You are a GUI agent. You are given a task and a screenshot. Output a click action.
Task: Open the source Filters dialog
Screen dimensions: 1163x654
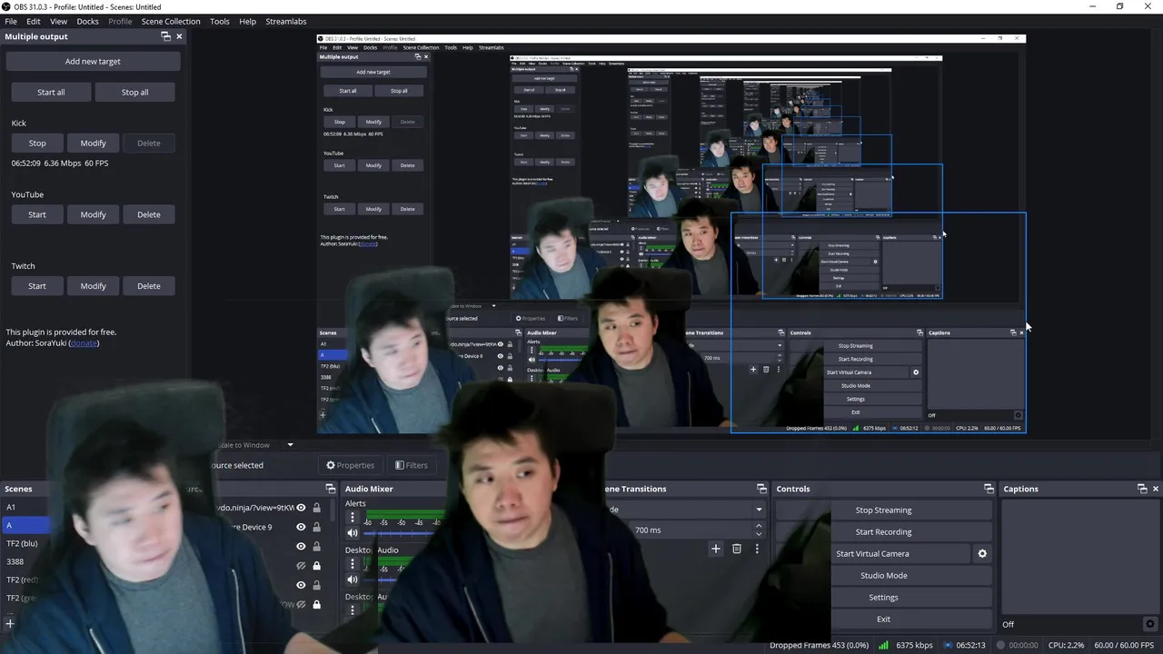[x=411, y=465]
